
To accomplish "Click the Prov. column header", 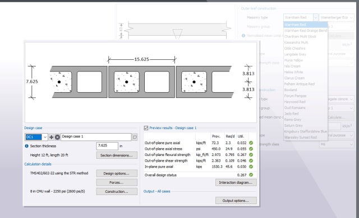I will pyautogui.click(x=216, y=136).
